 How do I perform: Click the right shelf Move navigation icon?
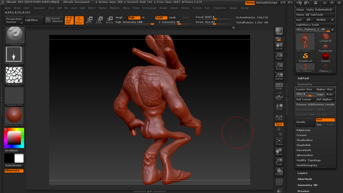tap(279, 152)
